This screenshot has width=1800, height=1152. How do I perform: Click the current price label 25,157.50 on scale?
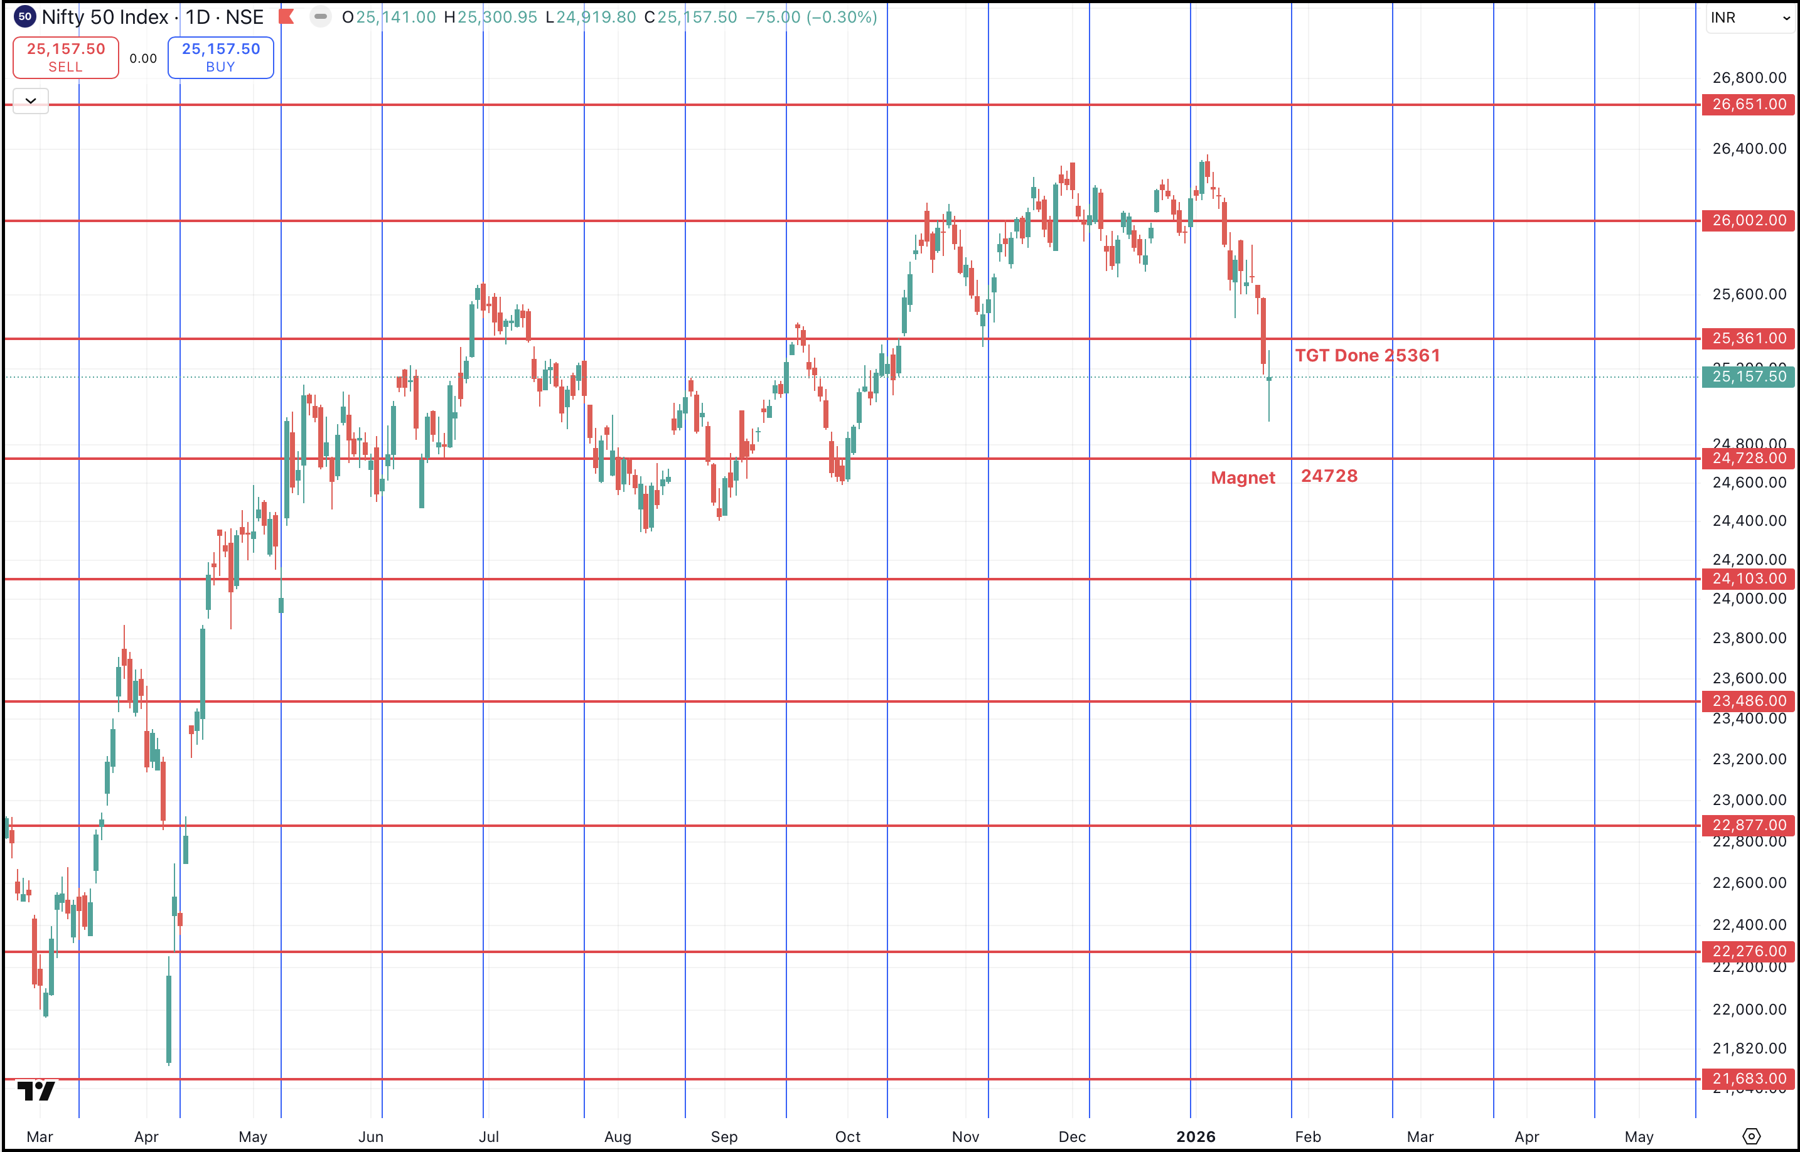point(1749,378)
